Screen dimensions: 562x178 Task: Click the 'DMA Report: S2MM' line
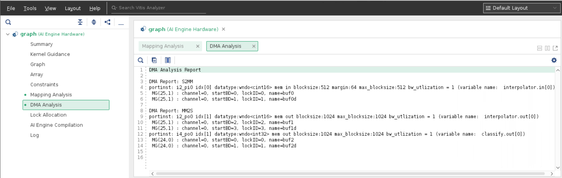click(x=171, y=82)
